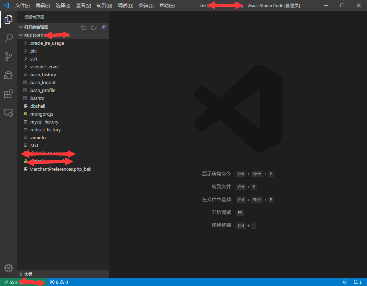Open the Extensions view
Image resolution: width=367 pixels, height=286 pixels.
(8, 94)
